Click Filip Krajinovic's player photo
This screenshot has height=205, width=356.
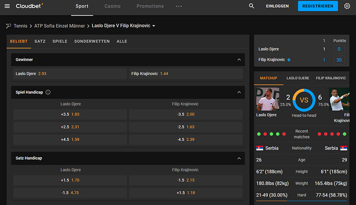pyautogui.click(x=339, y=99)
